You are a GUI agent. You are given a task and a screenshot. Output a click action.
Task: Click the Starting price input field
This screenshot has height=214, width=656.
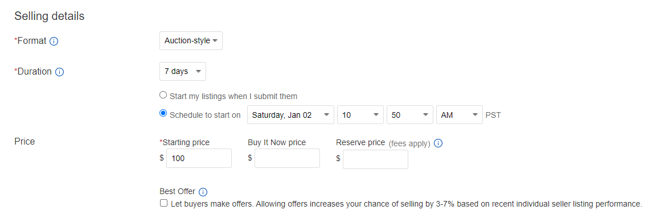pos(199,158)
